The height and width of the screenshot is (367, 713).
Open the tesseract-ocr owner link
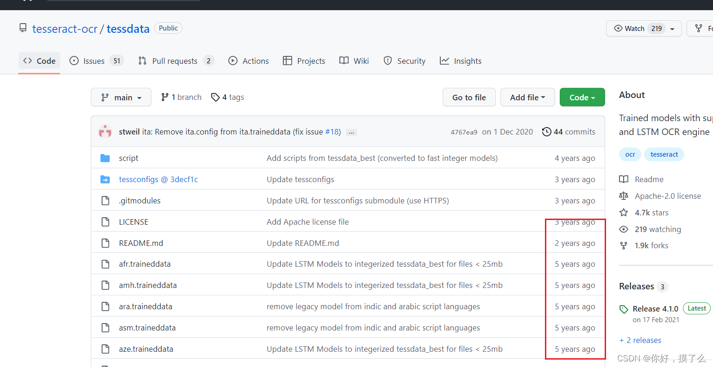click(x=65, y=29)
